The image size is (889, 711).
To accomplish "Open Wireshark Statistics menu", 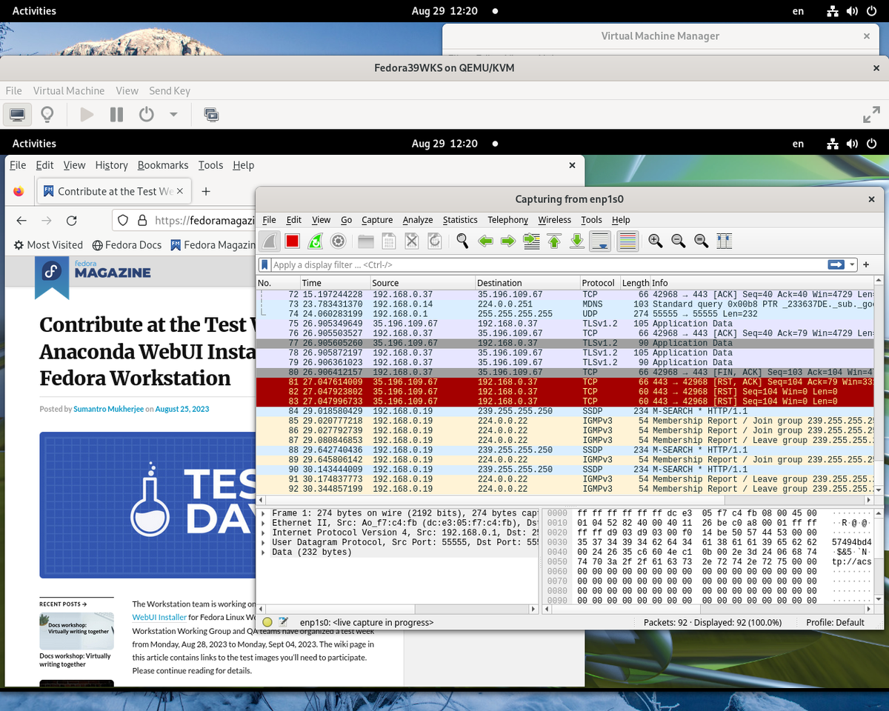I will coord(460,220).
